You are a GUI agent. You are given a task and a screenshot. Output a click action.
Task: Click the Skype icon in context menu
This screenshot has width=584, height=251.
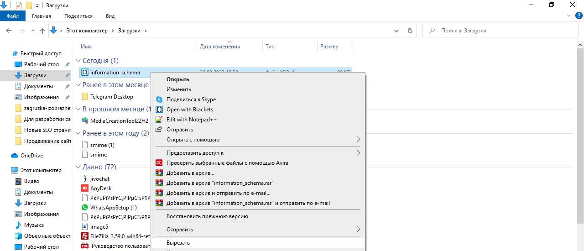159,99
